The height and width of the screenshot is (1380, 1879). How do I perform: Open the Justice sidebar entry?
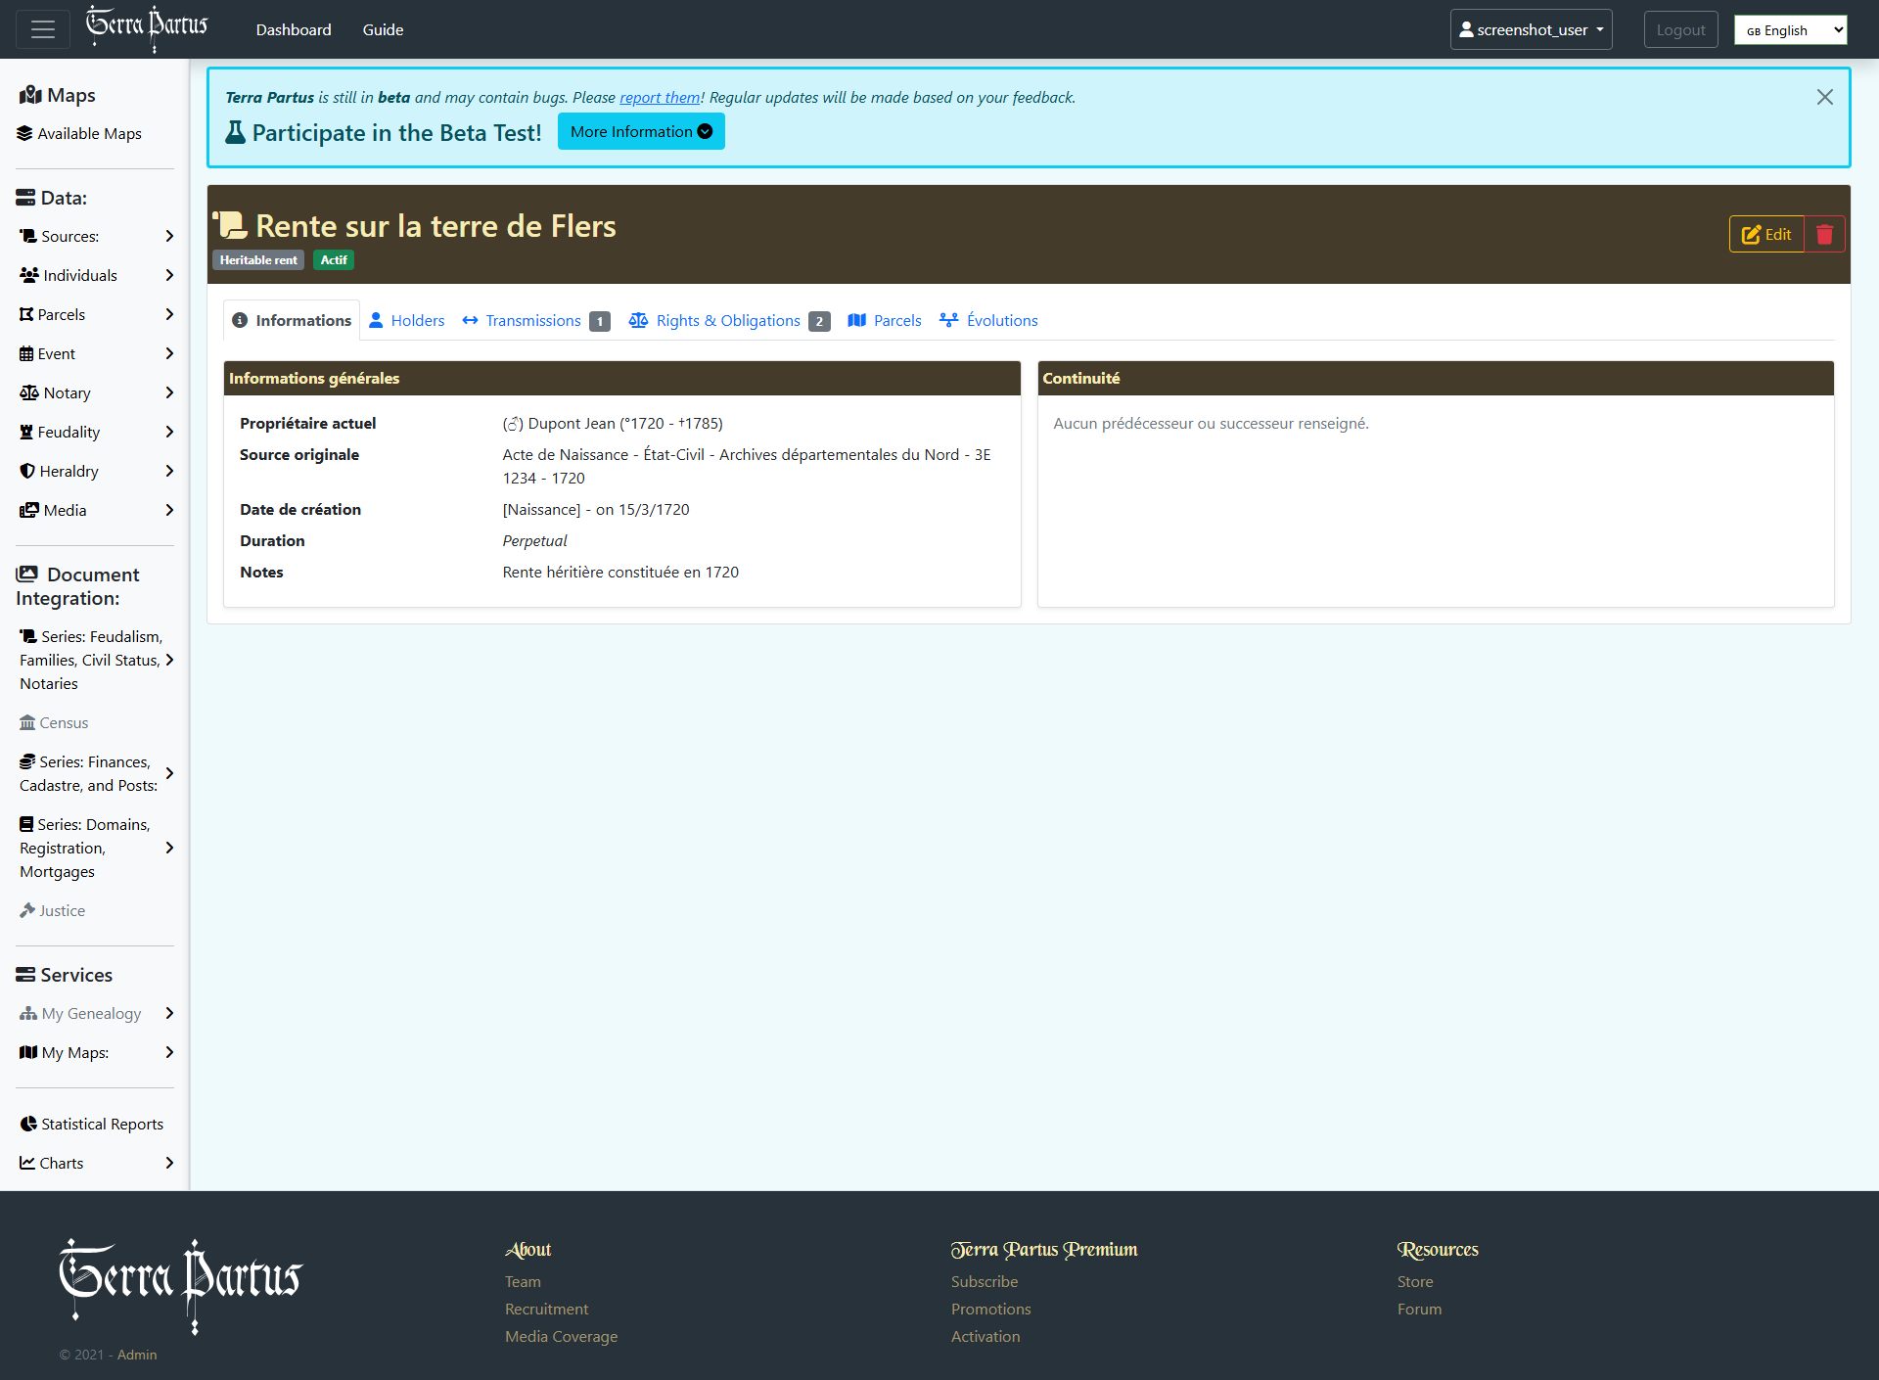[62, 910]
